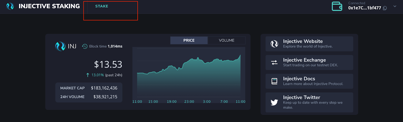Open the Injective Docs link
This screenshot has width=403, height=122.
309,81
